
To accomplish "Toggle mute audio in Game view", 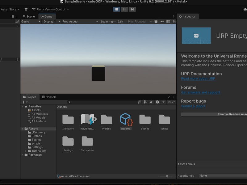I will coord(162,22).
